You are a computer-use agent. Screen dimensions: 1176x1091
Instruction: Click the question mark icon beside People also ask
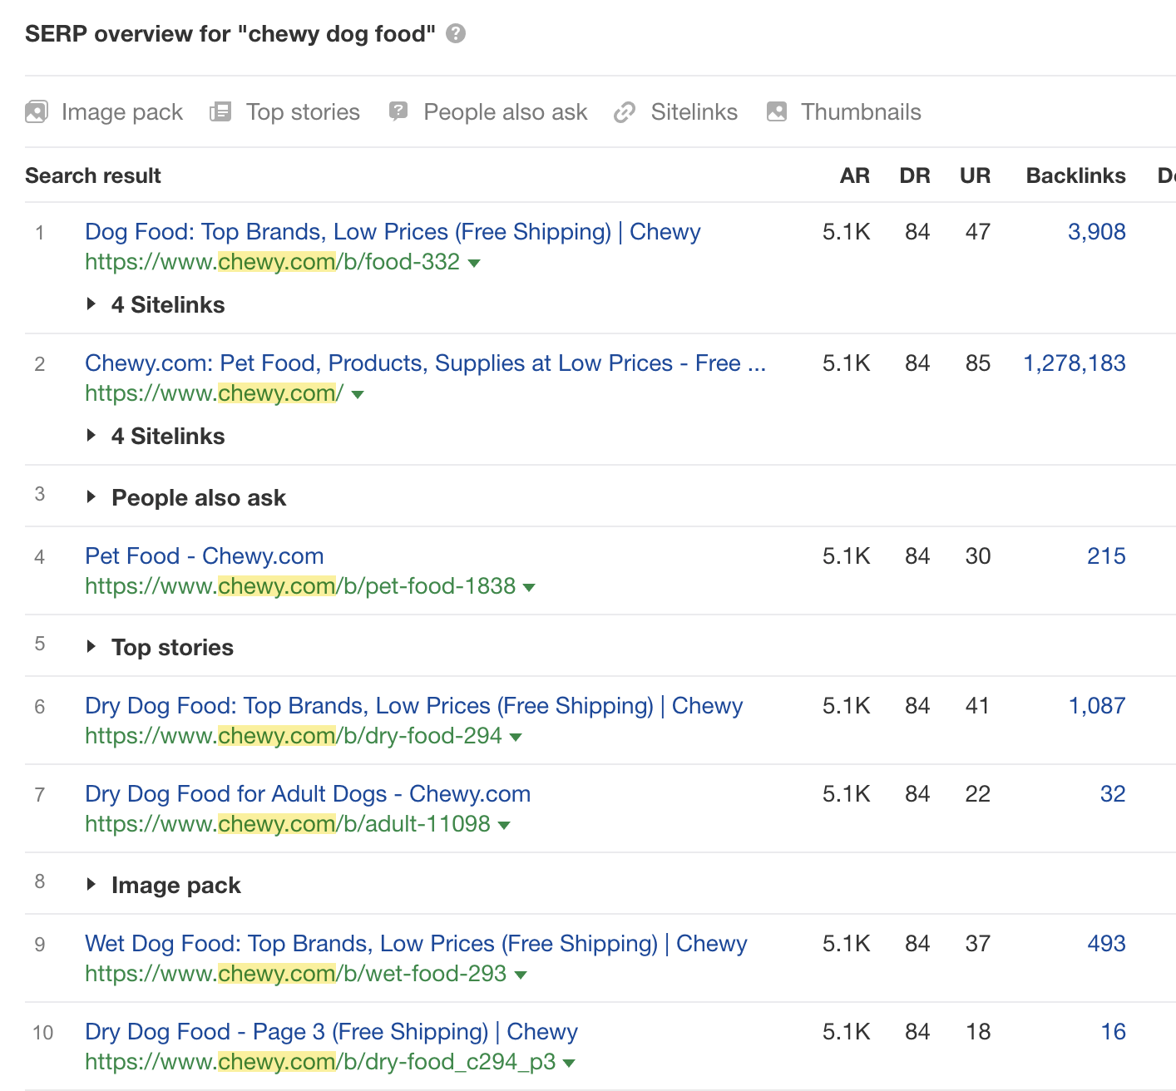coord(398,111)
